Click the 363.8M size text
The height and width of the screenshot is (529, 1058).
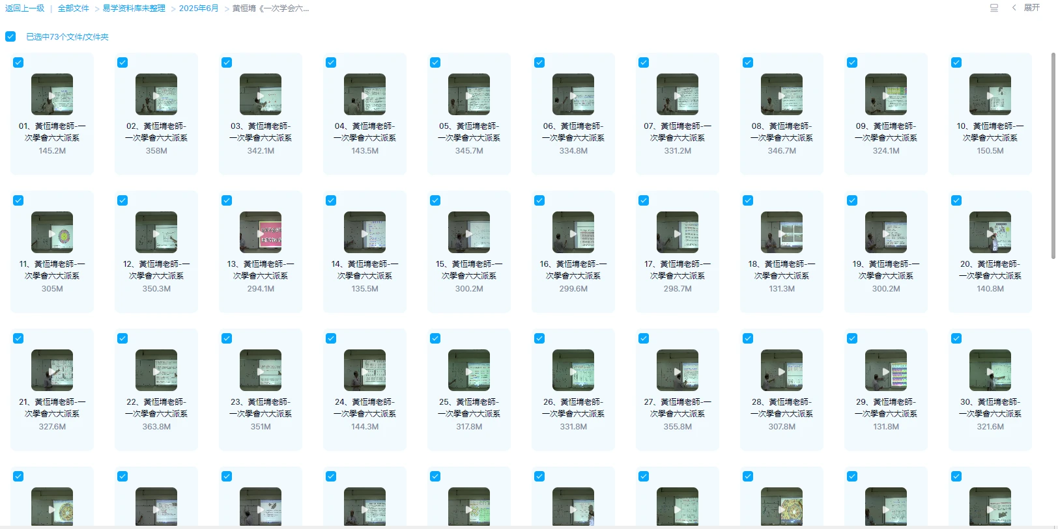point(156,427)
